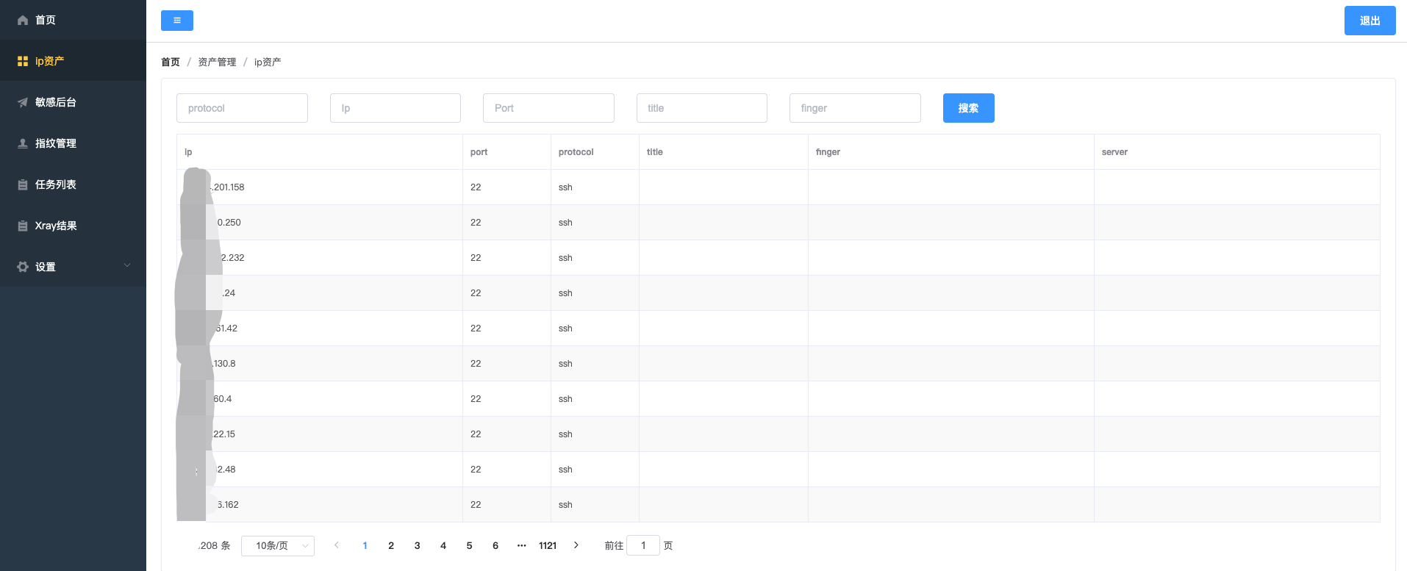The image size is (1407, 571).
Task: Open the 10条/页 page size dropdown
Action: coord(278,545)
